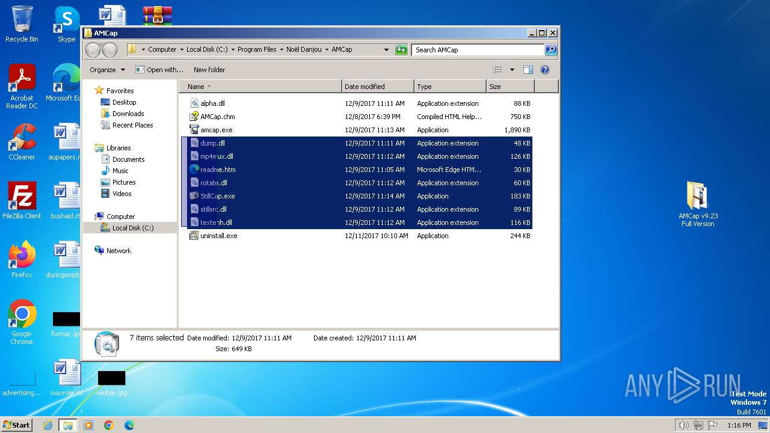Click the stillsrc.dll file icon

point(194,209)
